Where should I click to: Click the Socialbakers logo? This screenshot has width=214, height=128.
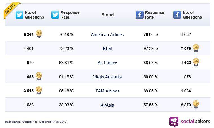pos(190,122)
